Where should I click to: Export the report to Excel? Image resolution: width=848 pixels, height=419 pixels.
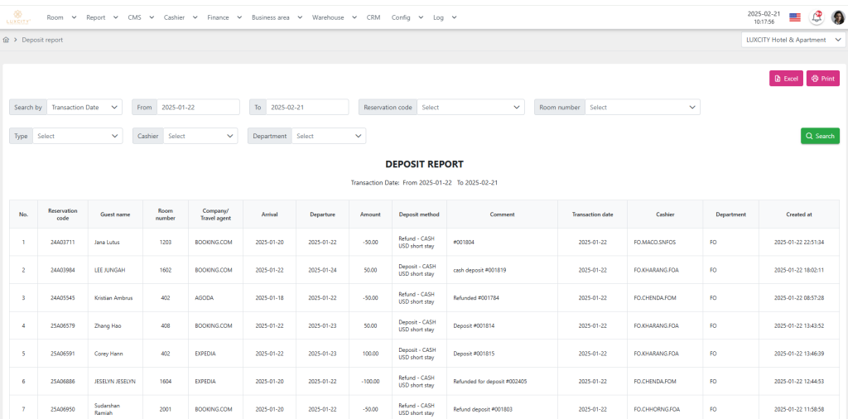pyautogui.click(x=786, y=79)
